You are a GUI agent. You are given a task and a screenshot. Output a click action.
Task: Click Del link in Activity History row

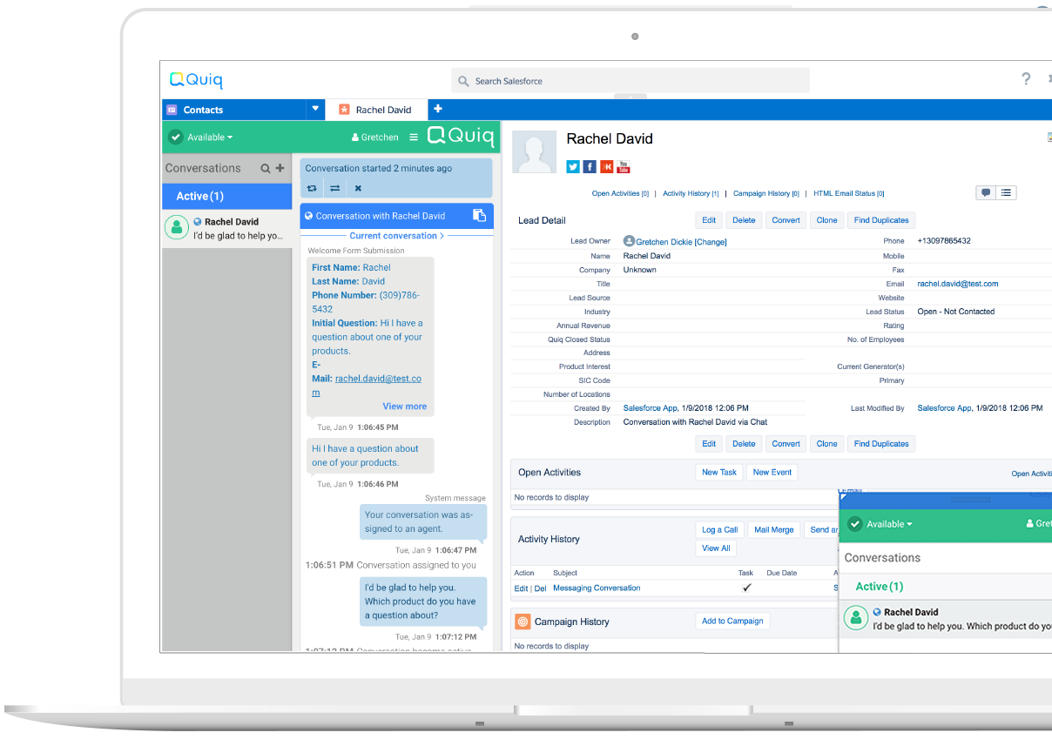(x=540, y=588)
